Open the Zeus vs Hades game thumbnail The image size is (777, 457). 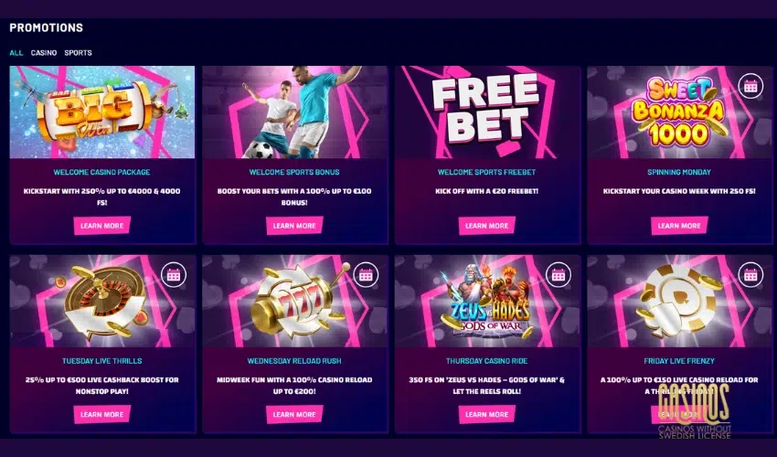tap(487, 301)
